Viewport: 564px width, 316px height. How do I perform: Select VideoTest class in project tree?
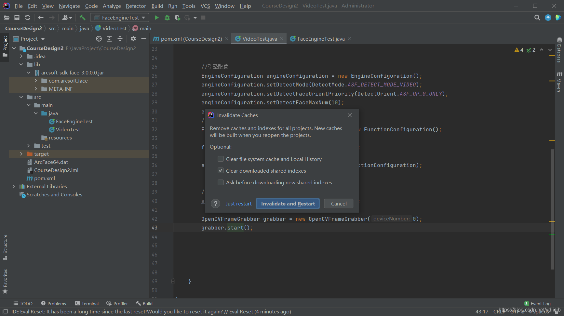[68, 129]
